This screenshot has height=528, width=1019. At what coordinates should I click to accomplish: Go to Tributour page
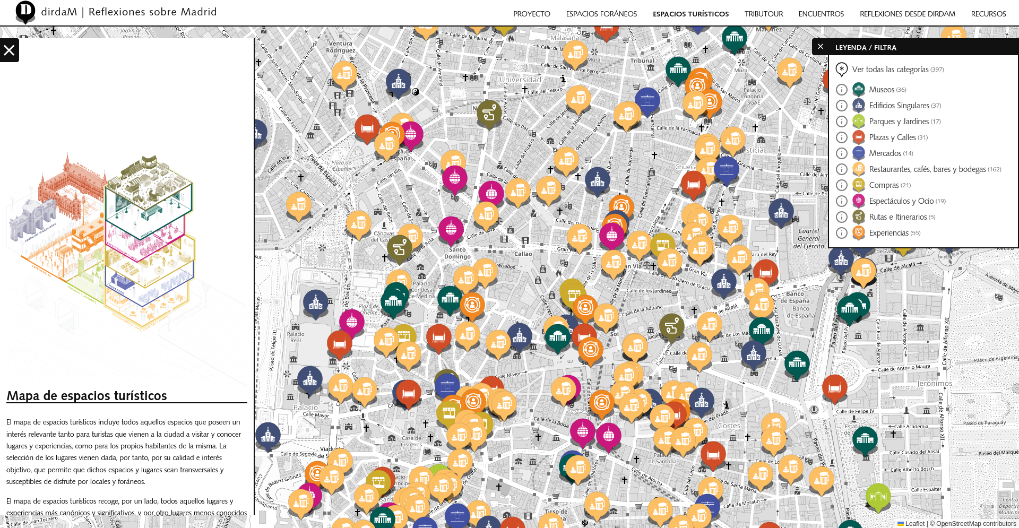763,14
